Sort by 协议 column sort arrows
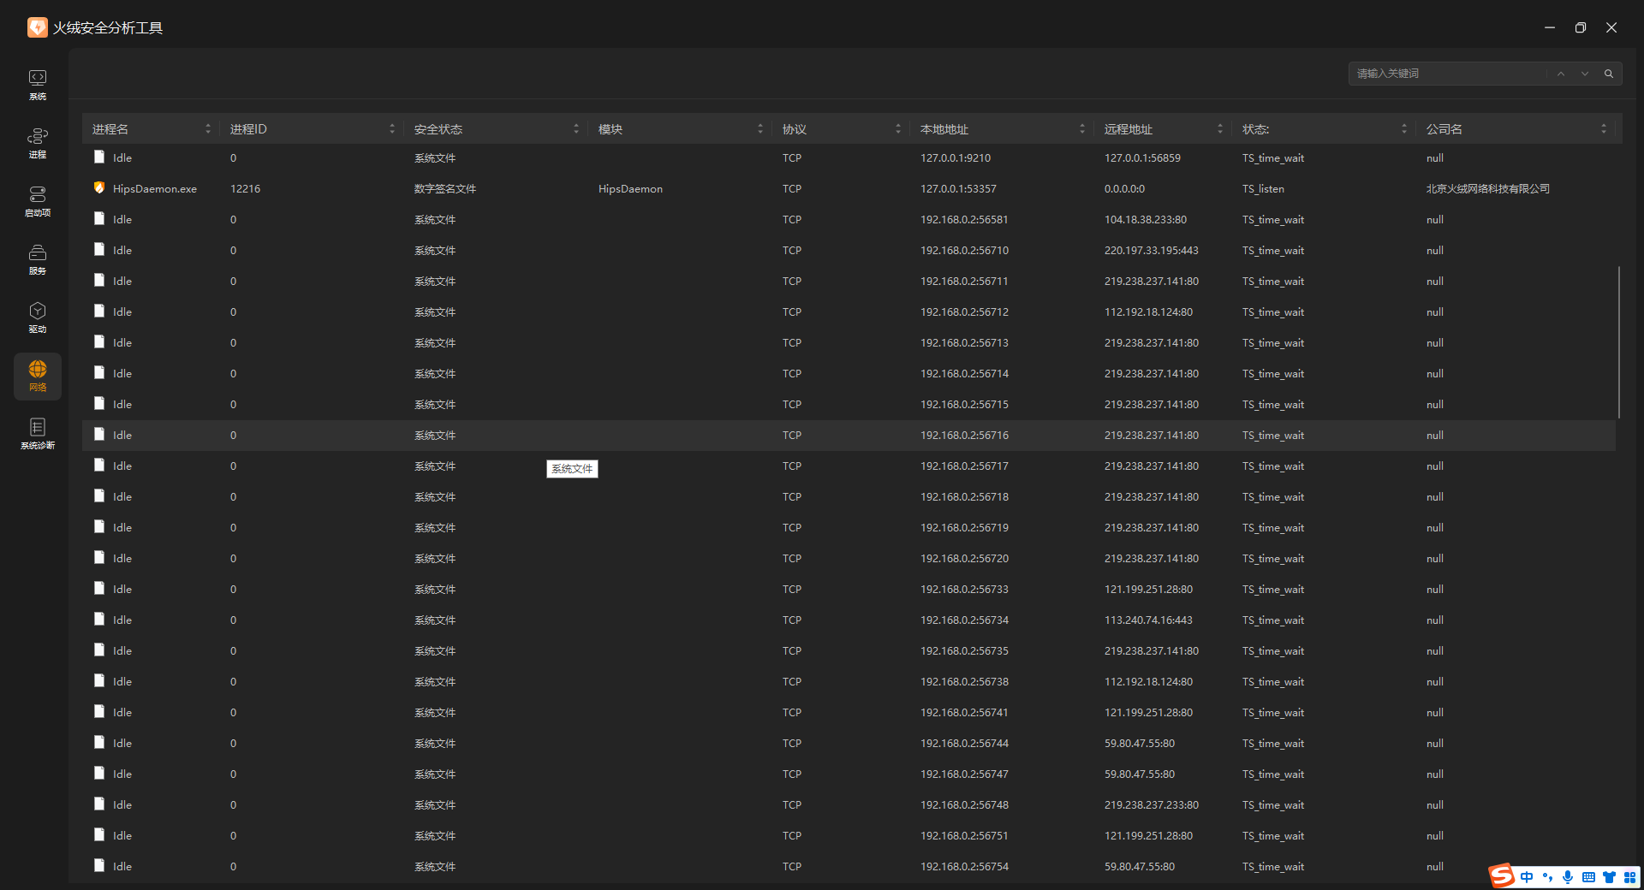The height and width of the screenshot is (890, 1644). click(x=898, y=128)
